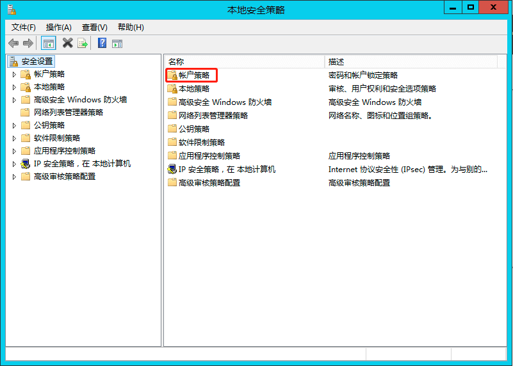
Task: Select IP 安全策略，在 本地计算机 in list
Action: coord(227,170)
